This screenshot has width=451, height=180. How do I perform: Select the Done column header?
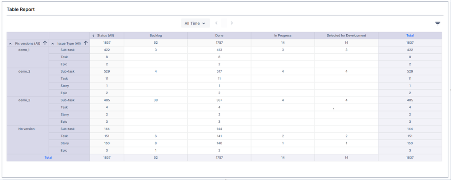(219, 35)
